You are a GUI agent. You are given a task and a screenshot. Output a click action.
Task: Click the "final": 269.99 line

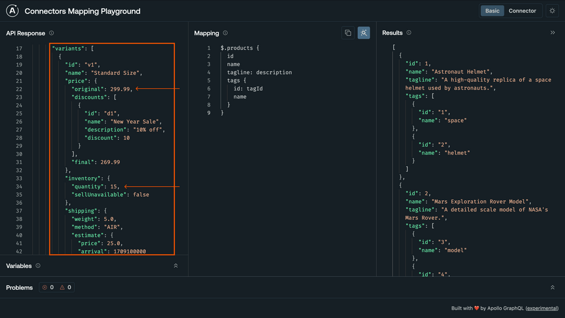click(95, 163)
